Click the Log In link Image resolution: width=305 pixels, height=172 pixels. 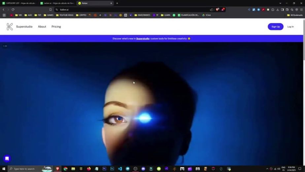click(290, 27)
